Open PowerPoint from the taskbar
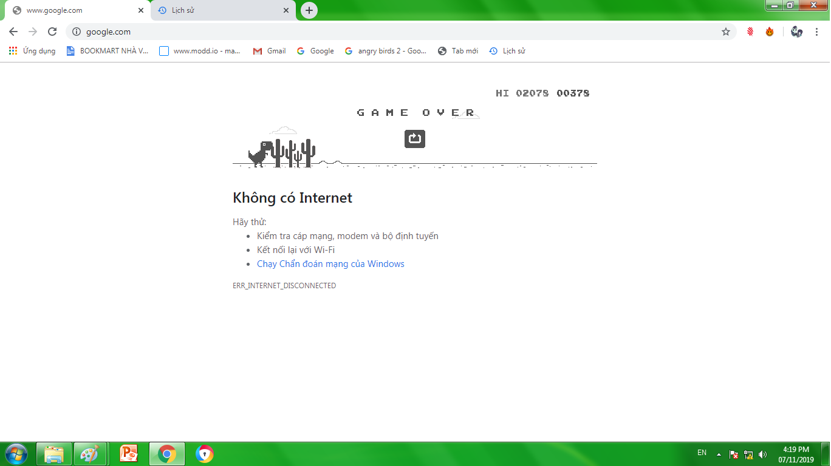 (129, 454)
